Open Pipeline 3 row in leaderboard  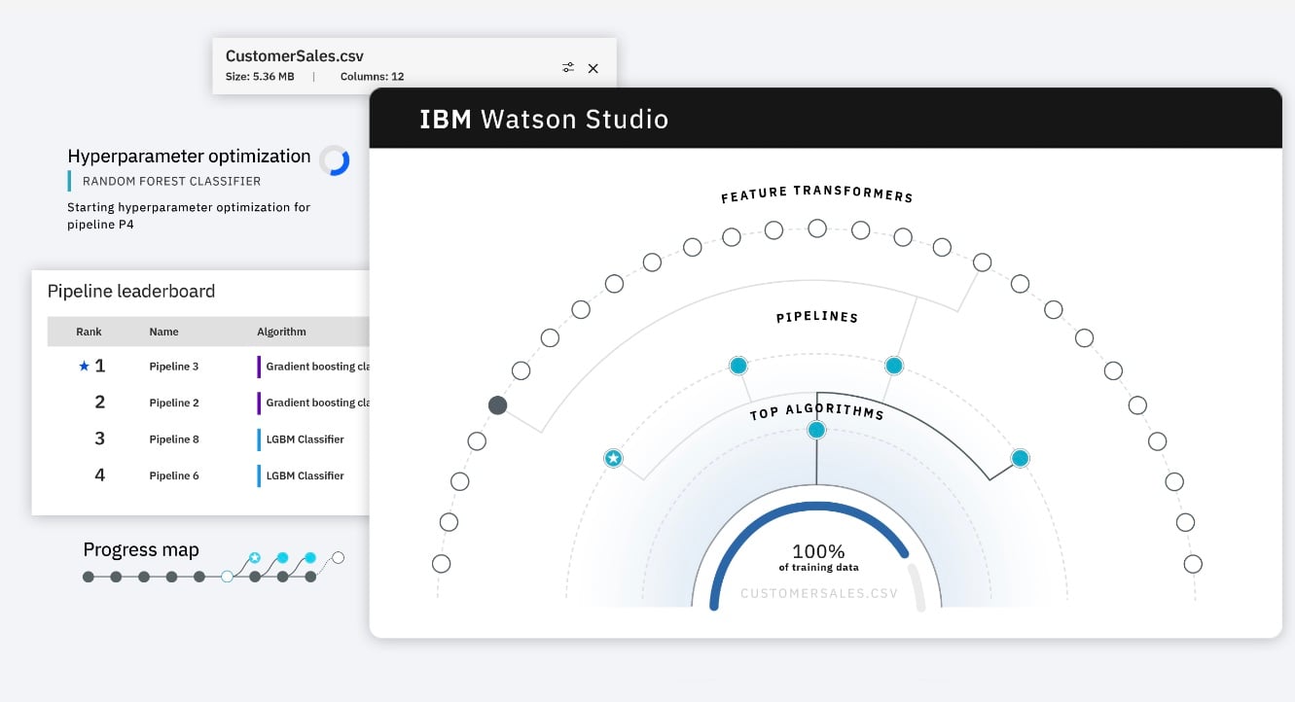(x=174, y=367)
